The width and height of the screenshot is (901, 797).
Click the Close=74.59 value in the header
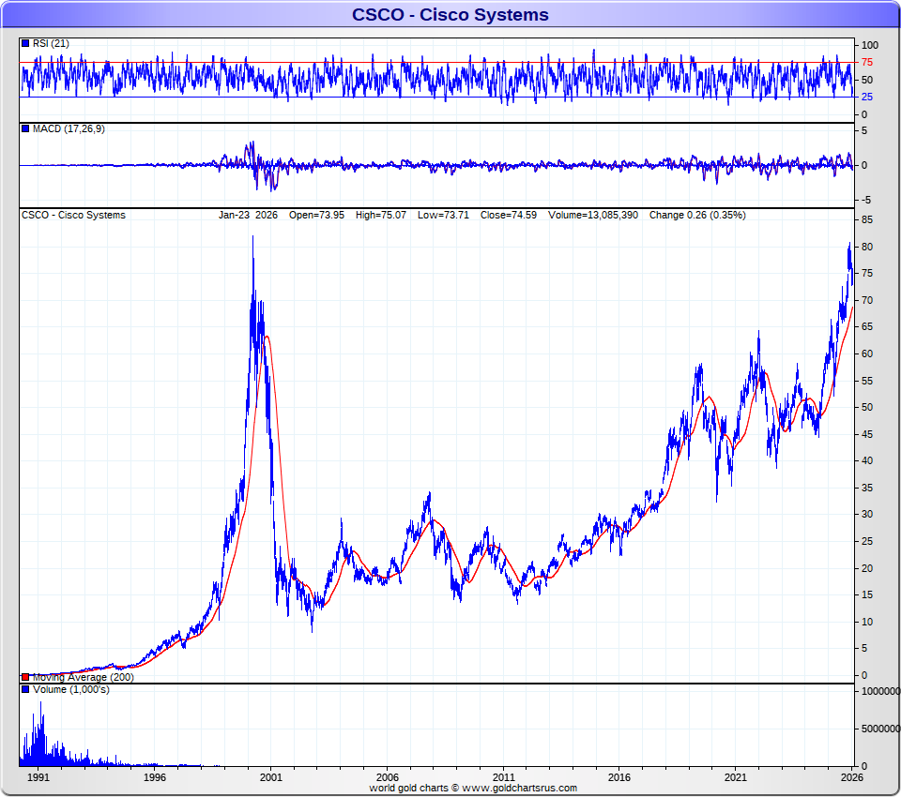508,215
